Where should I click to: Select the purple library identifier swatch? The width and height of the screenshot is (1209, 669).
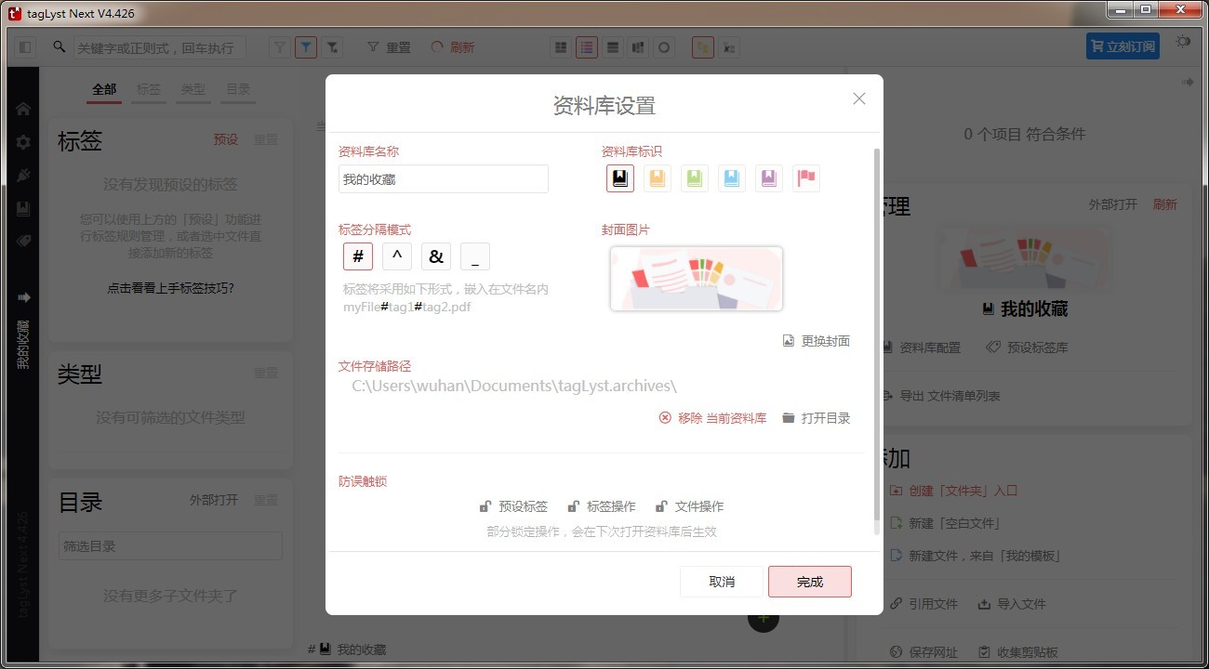click(768, 177)
